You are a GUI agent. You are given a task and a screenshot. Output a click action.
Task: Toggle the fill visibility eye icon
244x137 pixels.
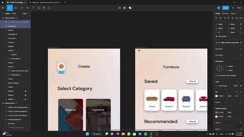pyautogui.click(x=237, y=96)
